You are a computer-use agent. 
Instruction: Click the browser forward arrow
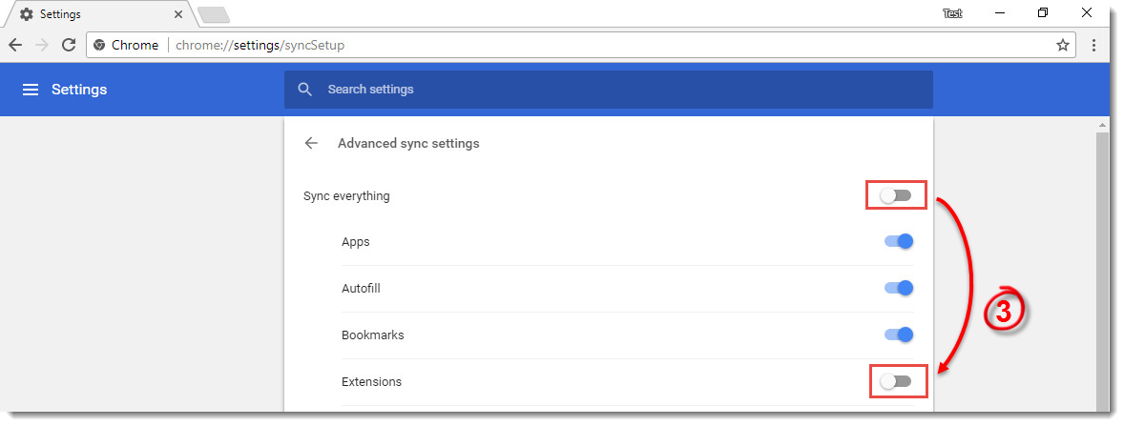pos(42,45)
